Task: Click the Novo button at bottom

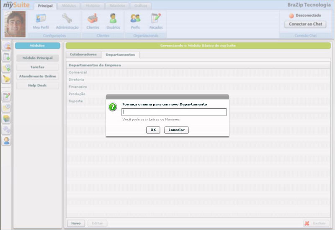Action: [76, 223]
